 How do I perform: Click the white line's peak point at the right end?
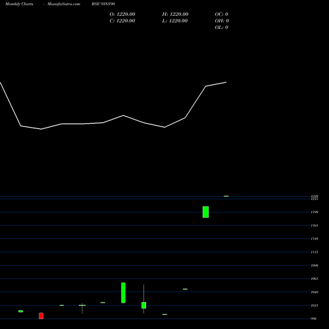pyautogui.click(x=226, y=82)
